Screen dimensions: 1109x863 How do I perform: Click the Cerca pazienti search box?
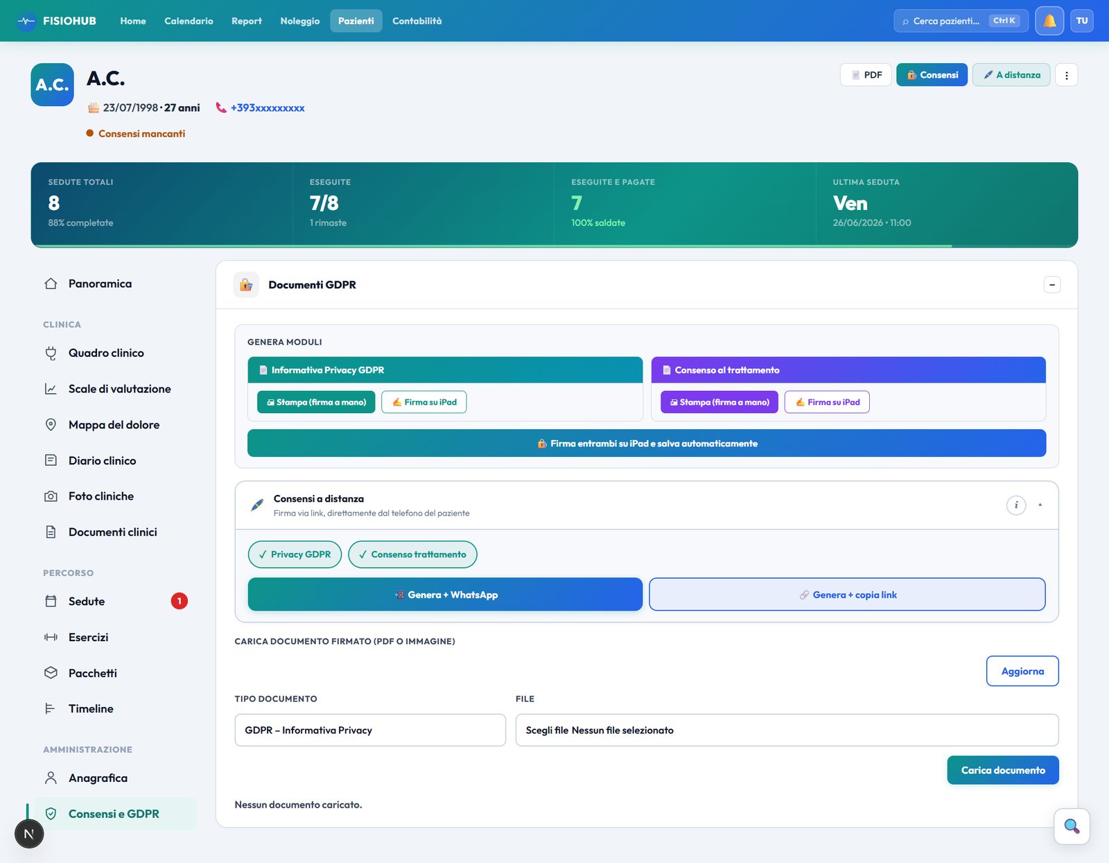click(x=961, y=21)
